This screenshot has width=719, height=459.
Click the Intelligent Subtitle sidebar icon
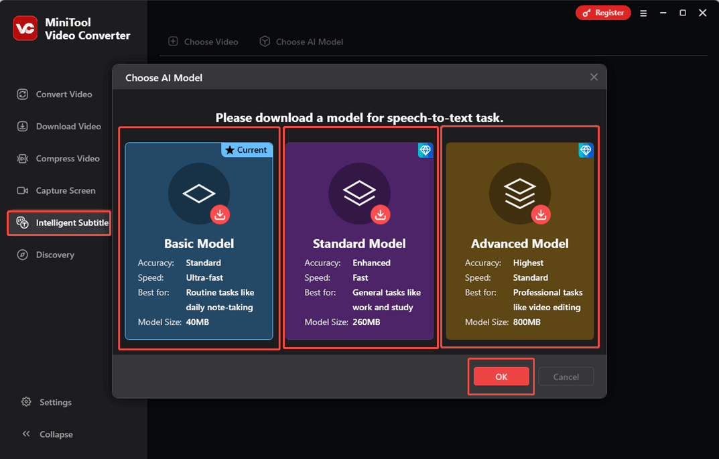coord(23,223)
